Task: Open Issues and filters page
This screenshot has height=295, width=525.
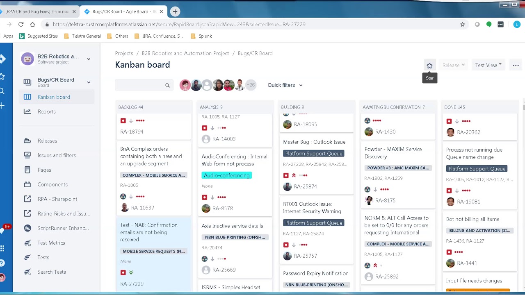Action: tap(57, 155)
